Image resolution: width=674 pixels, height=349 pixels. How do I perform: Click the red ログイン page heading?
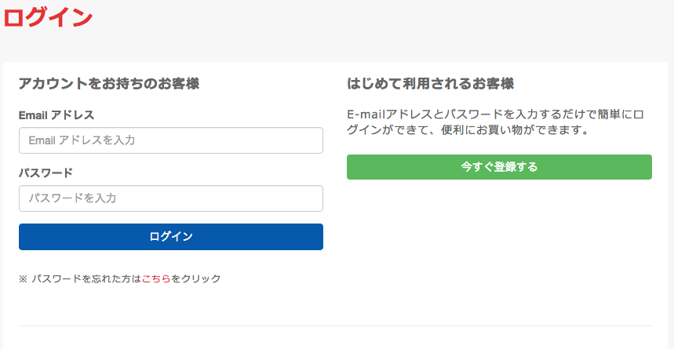point(48,18)
